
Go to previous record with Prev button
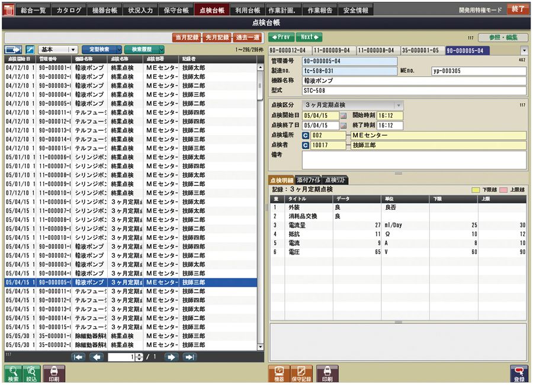tap(281, 37)
